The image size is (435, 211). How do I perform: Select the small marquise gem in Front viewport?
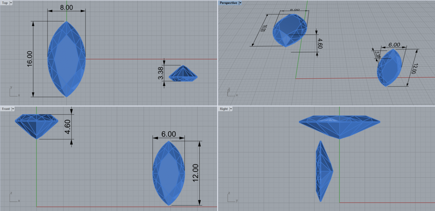pyautogui.click(x=169, y=173)
